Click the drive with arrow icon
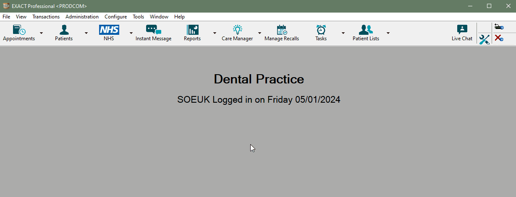This screenshot has width=516, height=197. (499, 27)
